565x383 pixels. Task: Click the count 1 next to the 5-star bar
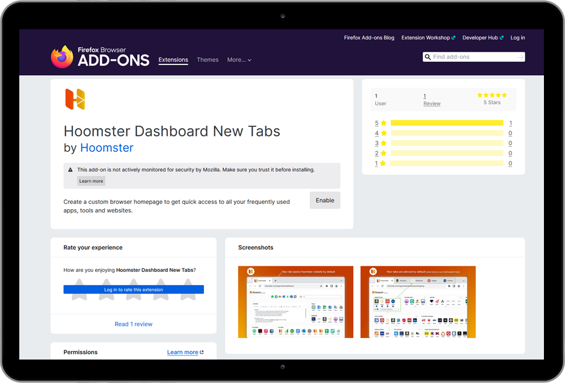point(511,123)
